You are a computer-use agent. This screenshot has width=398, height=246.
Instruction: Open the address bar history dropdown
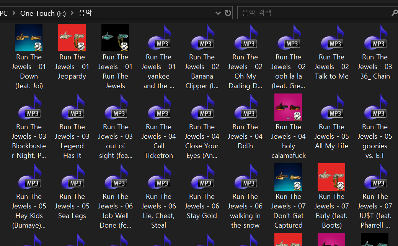point(218,13)
